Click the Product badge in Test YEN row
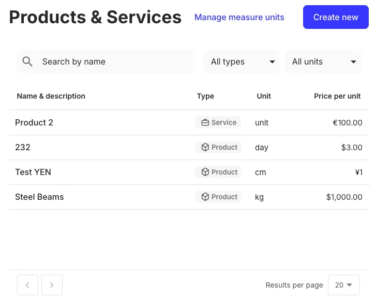The height and width of the screenshot is (301, 376). click(x=218, y=172)
